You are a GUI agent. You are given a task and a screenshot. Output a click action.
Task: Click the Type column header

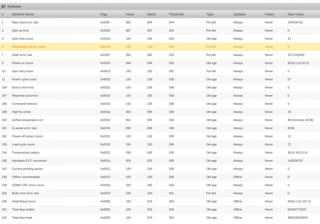210,14
